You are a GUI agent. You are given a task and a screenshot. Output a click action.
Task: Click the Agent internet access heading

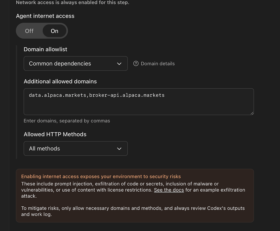[45, 16]
